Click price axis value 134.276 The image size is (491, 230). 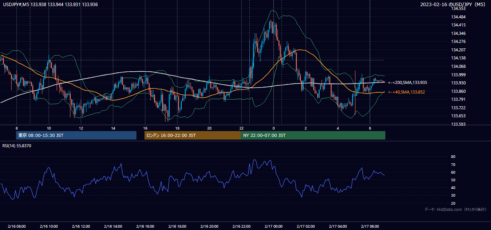click(x=458, y=41)
